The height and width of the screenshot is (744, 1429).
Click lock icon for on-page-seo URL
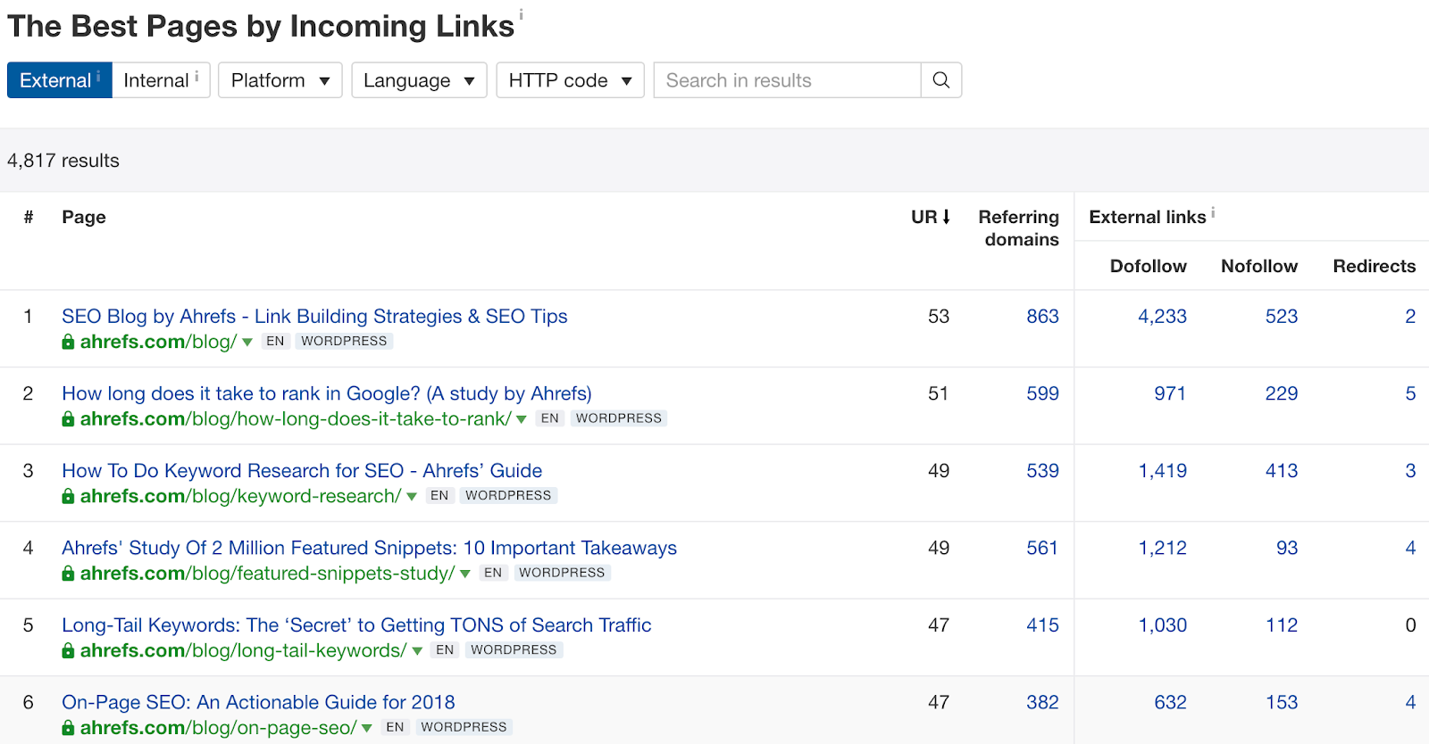point(68,728)
